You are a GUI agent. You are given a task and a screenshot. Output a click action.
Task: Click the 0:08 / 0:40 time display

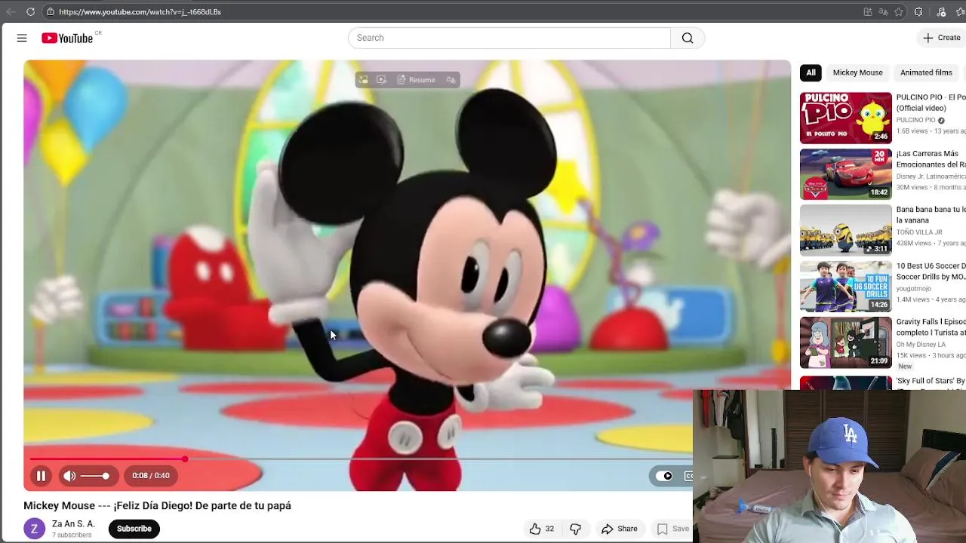(x=151, y=476)
